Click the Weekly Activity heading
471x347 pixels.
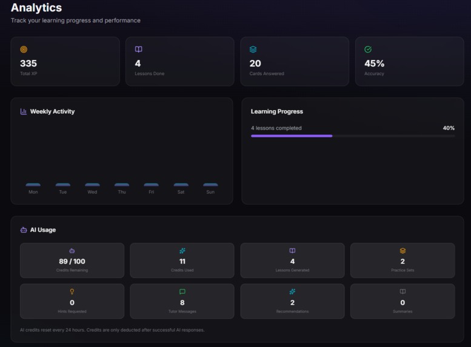click(52, 111)
